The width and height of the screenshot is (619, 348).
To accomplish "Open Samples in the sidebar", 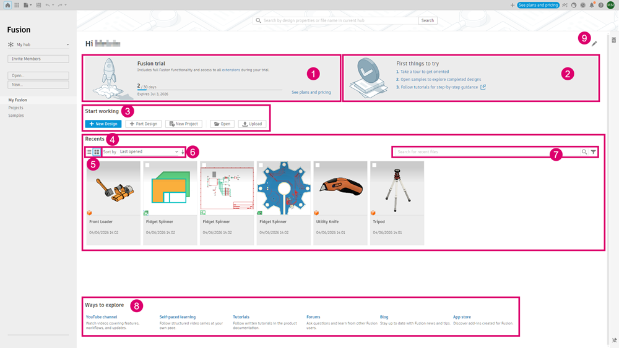I will tap(16, 116).
